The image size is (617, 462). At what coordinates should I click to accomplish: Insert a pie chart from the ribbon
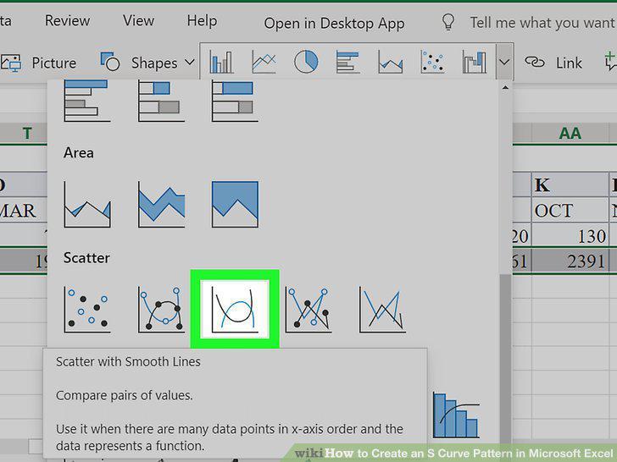pyautogui.click(x=306, y=62)
